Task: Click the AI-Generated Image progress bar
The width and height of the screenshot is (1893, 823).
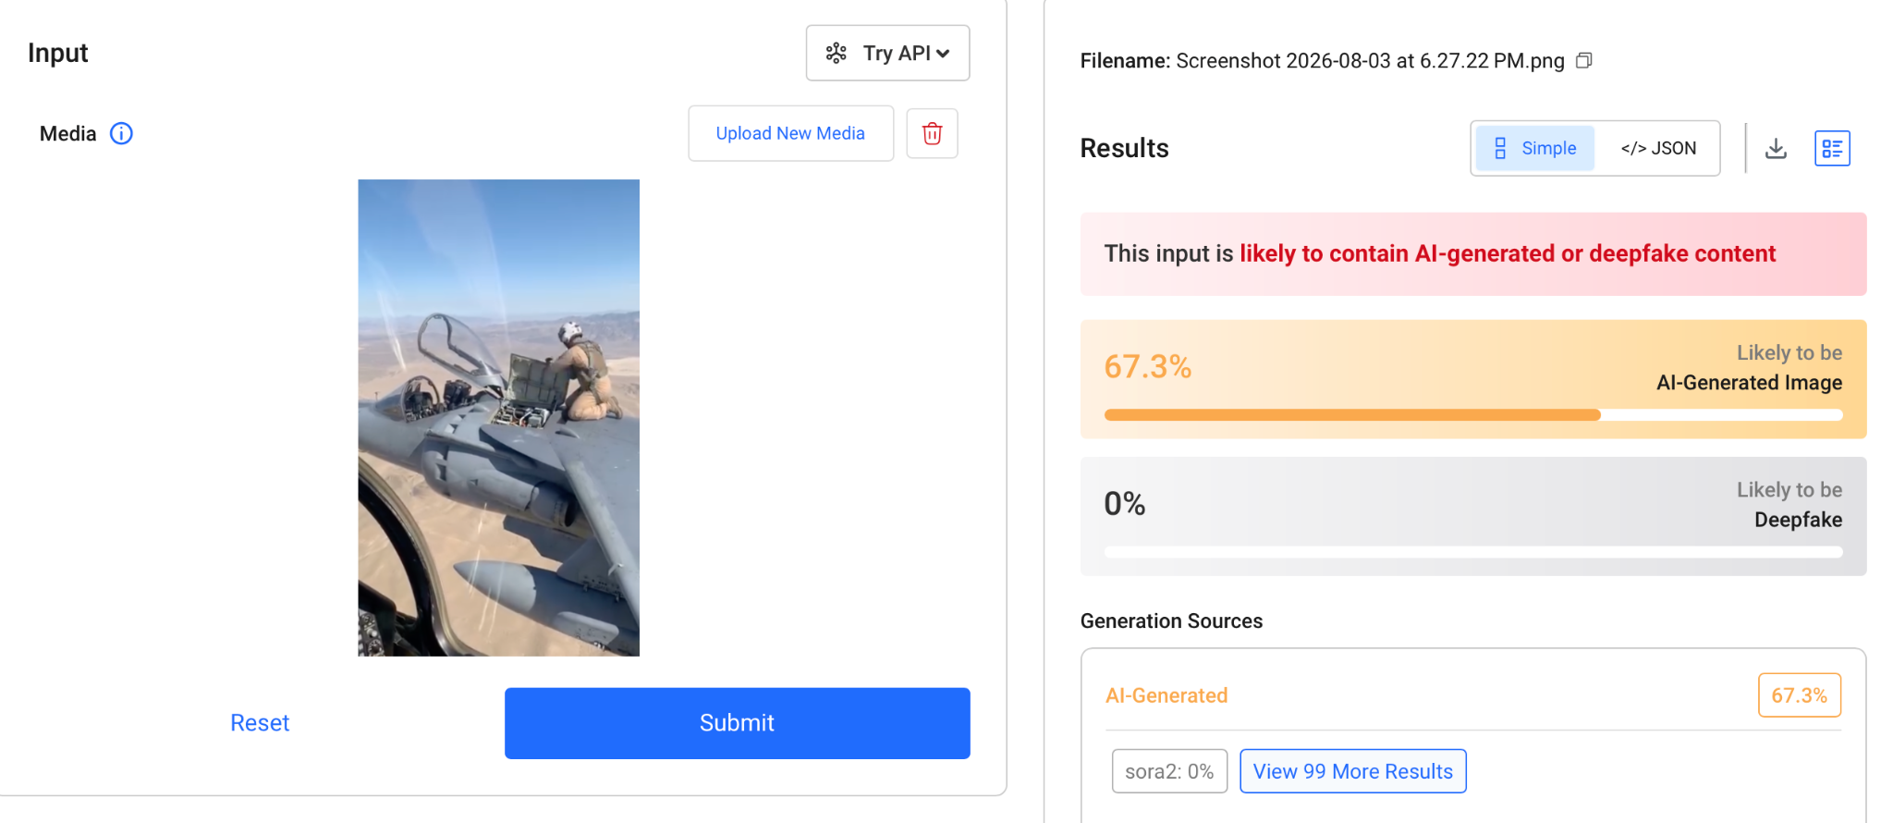Action: (x=1473, y=415)
